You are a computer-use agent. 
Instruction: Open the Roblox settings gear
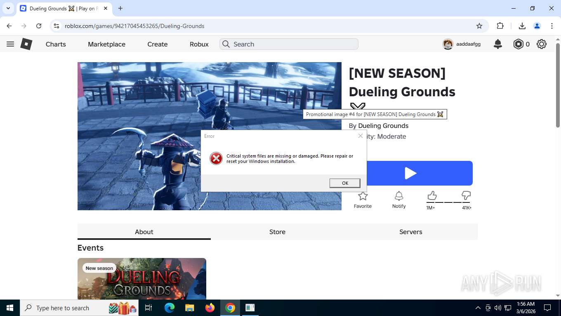542,44
